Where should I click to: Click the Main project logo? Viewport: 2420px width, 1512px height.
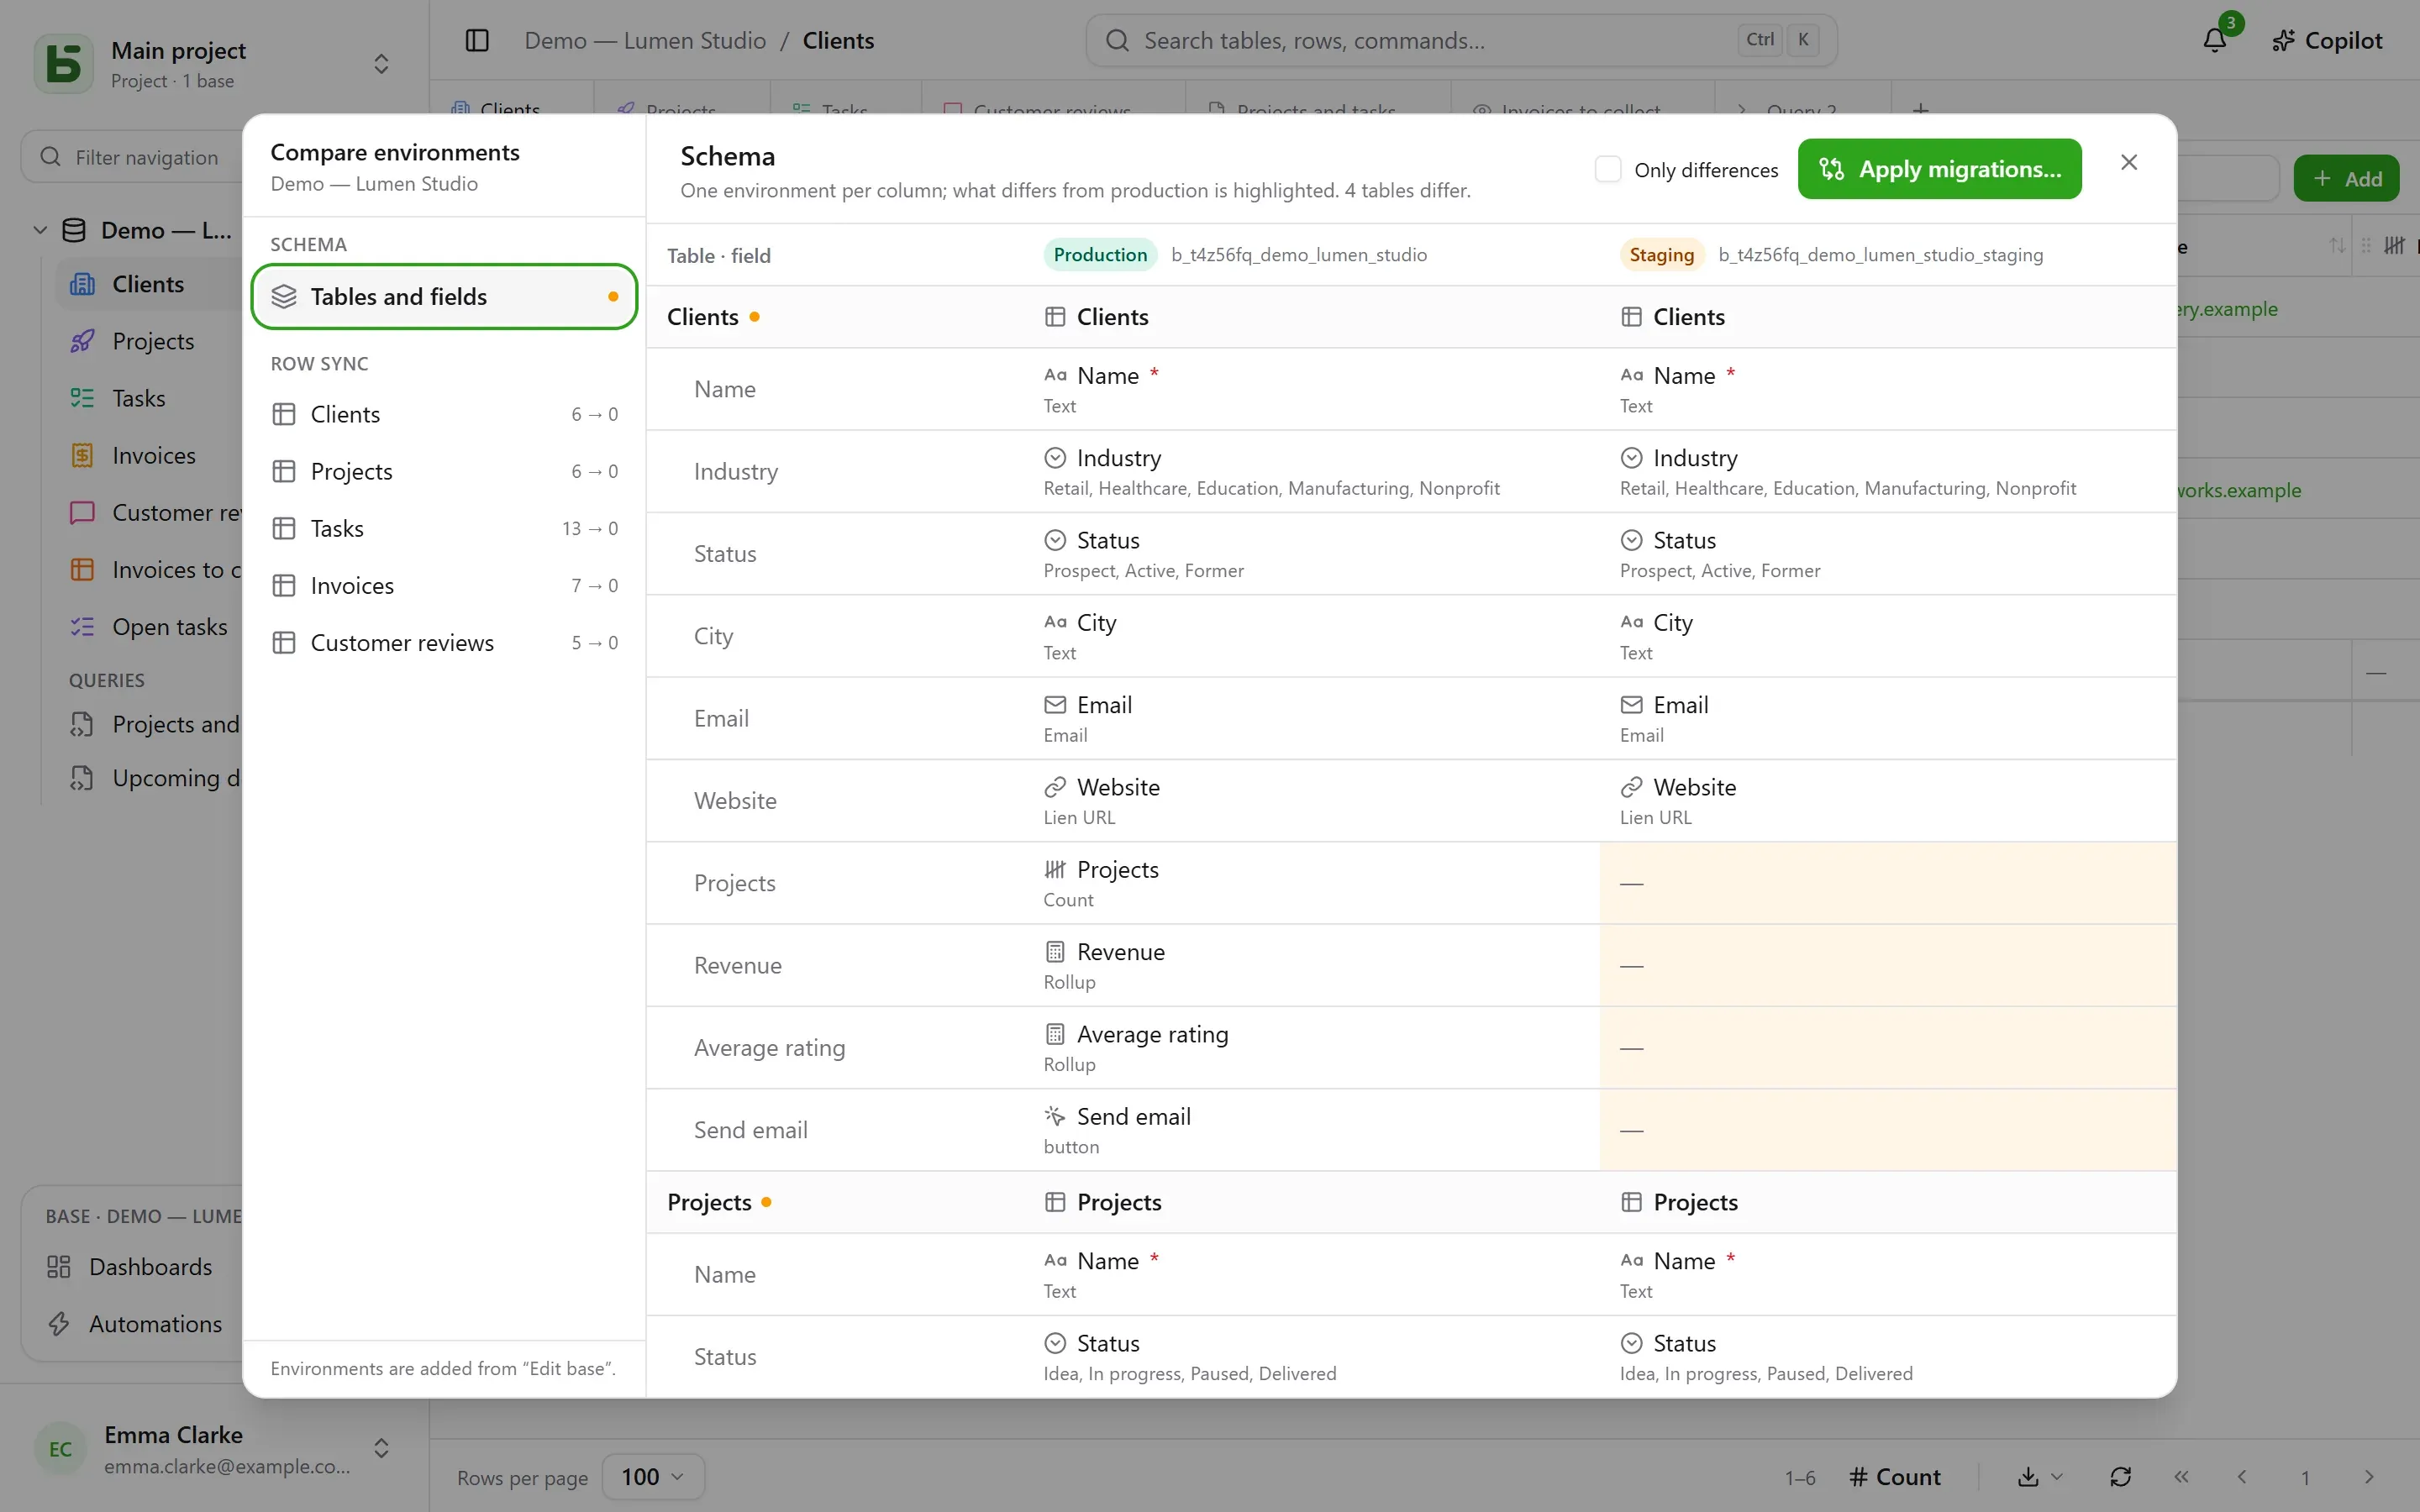point(64,63)
